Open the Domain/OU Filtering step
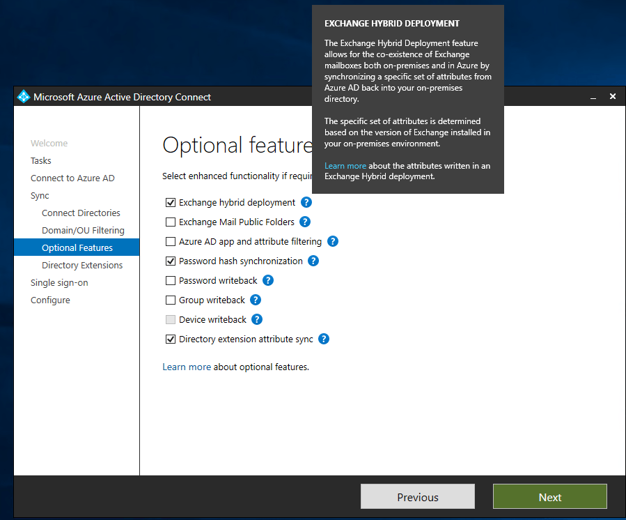Viewport: 626px width, 520px height. (x=83, y=231)
